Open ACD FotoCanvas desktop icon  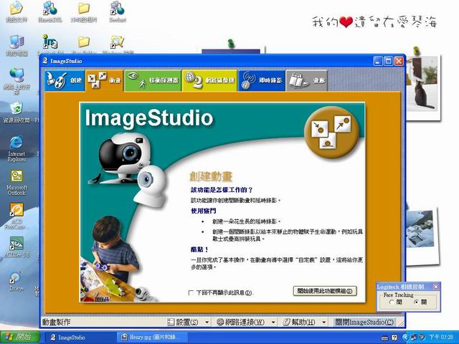click(x=16, y=216)
